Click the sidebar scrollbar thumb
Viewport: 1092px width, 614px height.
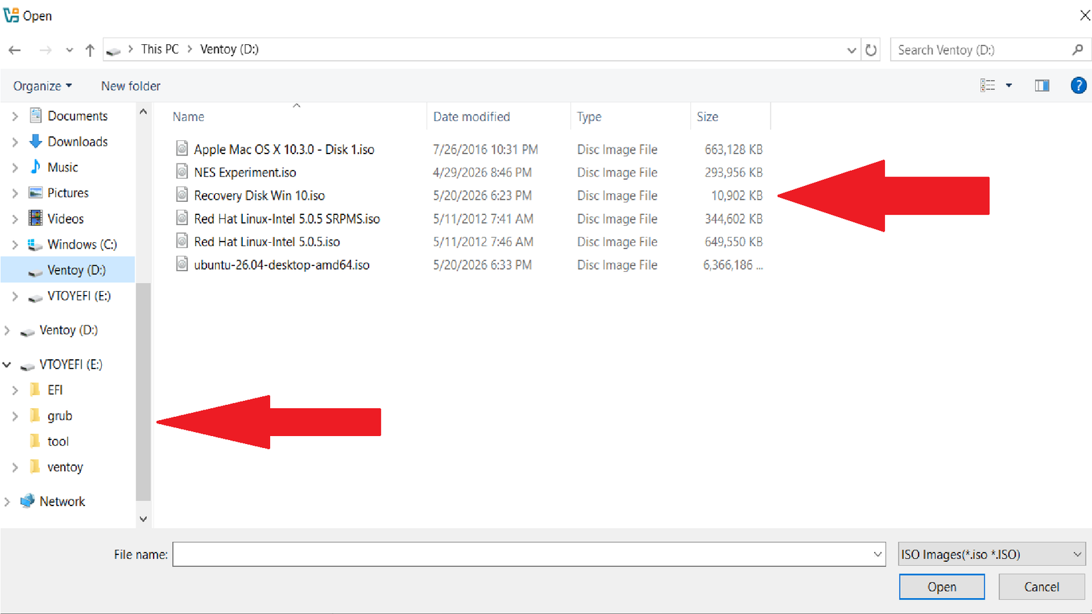click(x=143, y=390)
